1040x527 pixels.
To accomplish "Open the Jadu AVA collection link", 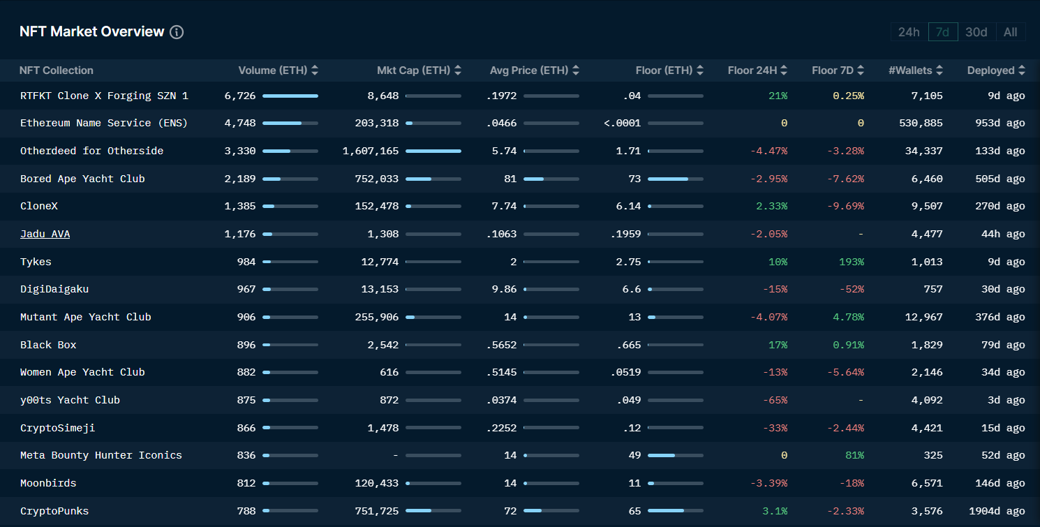I will pos(45,234).
